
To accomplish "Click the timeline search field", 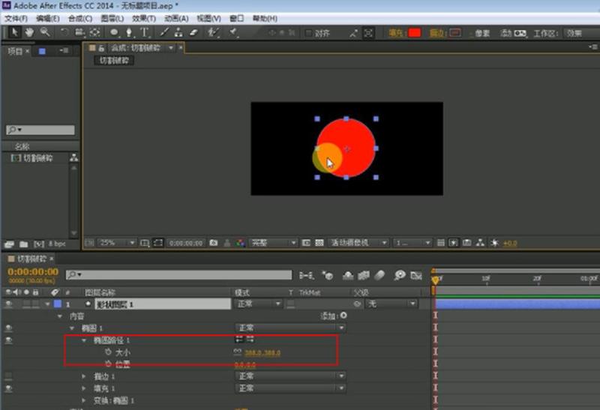I will point(178,274).
